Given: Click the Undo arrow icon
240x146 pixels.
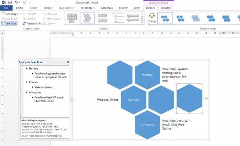Looking at the screenshot, I should coord(16,2).
